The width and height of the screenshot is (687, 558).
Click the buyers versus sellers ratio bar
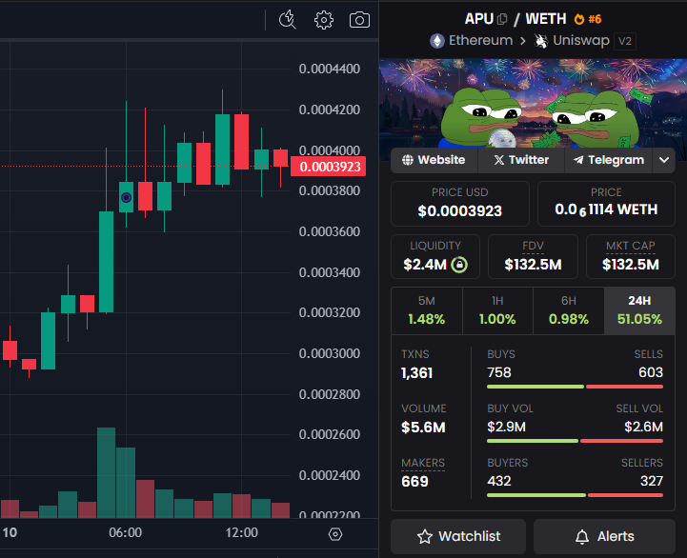(x=575, y=495)
